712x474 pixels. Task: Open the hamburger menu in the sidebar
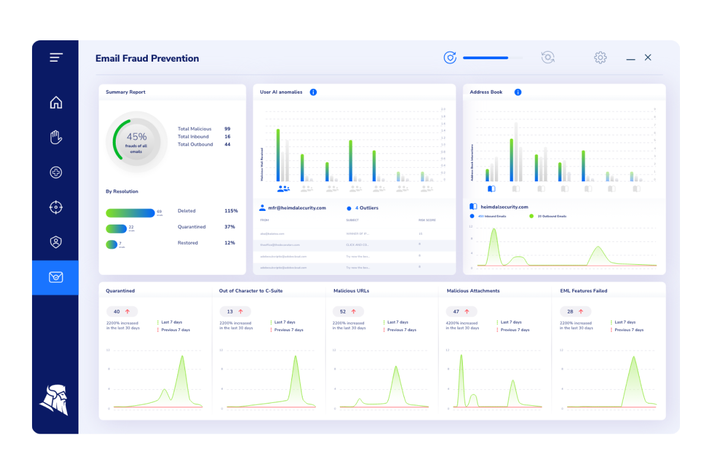click(56, 57)
